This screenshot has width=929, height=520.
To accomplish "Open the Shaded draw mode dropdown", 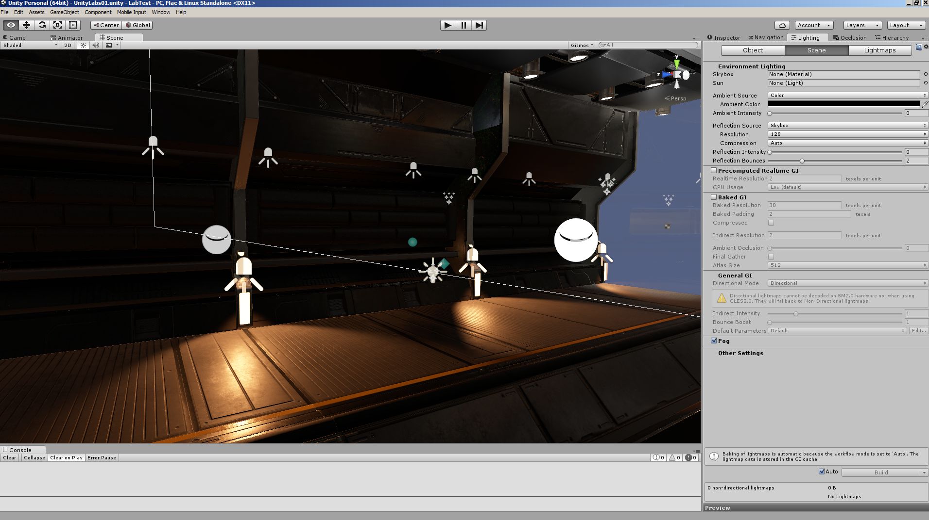I will (29, 45).
